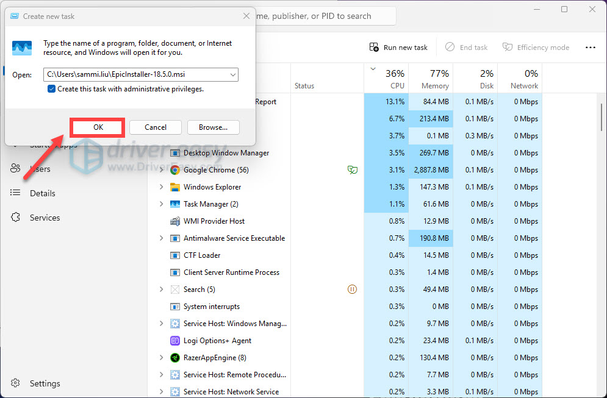Click the Details list icon
Viewport: 607px width, 398px height.
click(15, 192)
